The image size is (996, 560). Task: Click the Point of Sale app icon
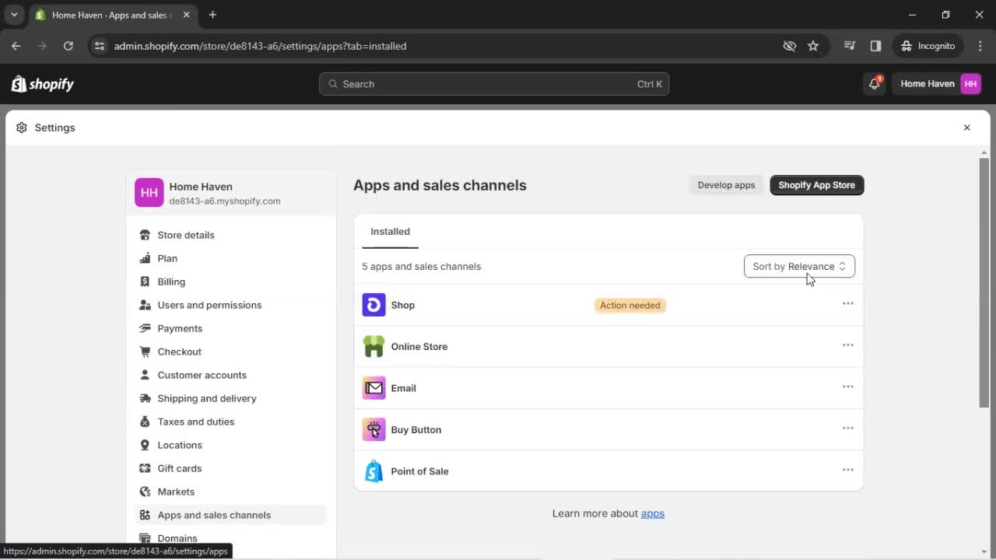click(x=373, y=471)
